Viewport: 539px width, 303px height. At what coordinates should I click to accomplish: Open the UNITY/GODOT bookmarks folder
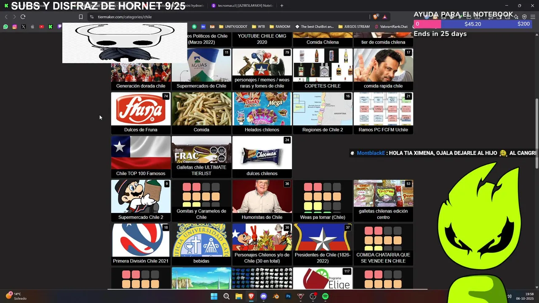233,27
